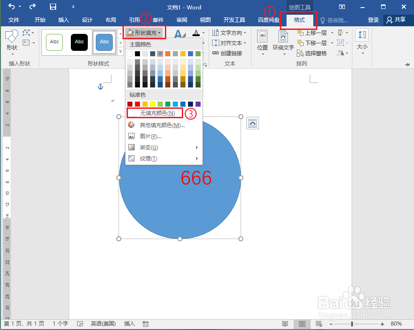Viewport: 414px width, 330px height.
Task: Switch to Print Layout view icon
Action: coord(302,324)
